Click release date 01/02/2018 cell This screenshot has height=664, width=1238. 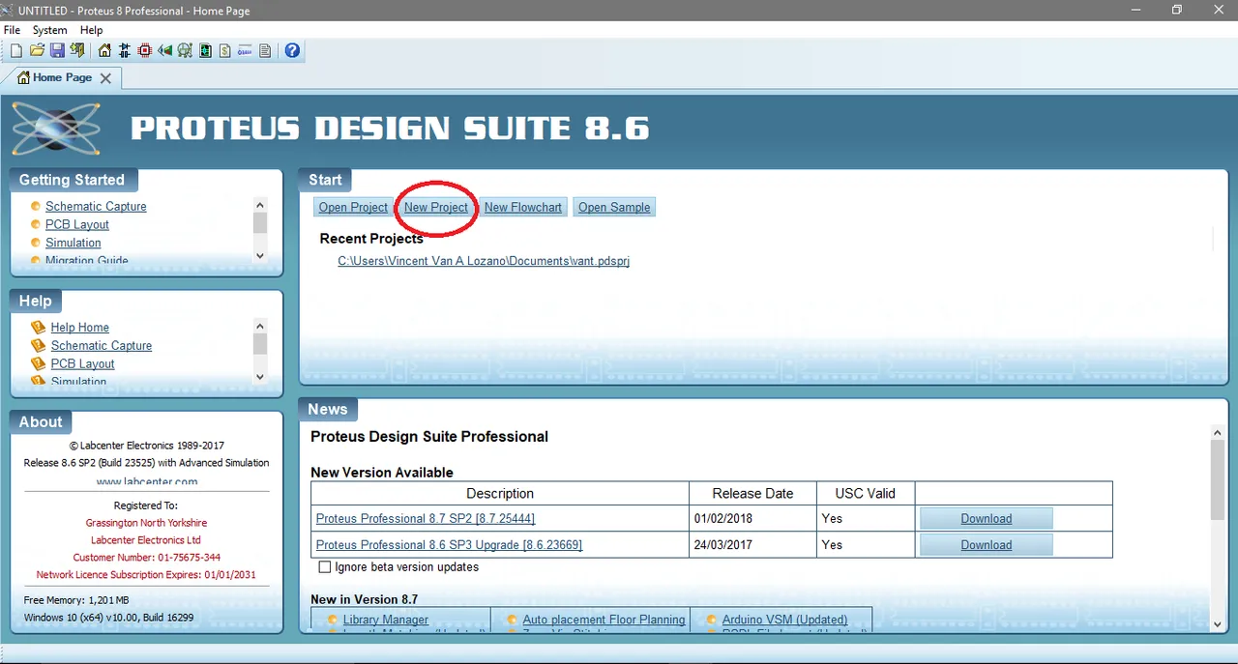pyautogui.click(x=752, y=518)
